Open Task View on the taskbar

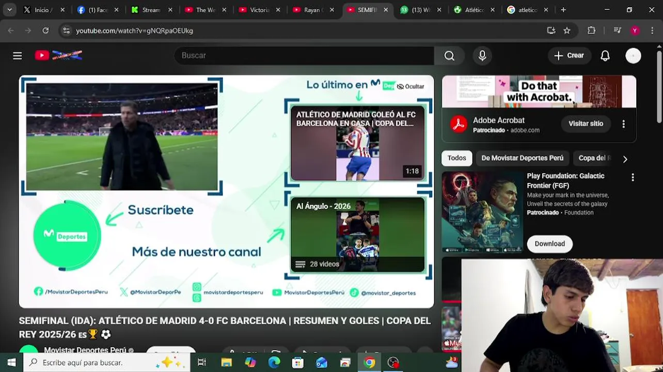tap(202, 362)
